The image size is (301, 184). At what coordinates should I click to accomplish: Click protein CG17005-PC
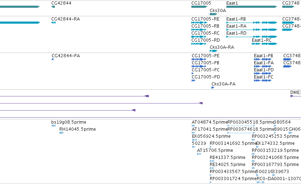click(206, 70)
